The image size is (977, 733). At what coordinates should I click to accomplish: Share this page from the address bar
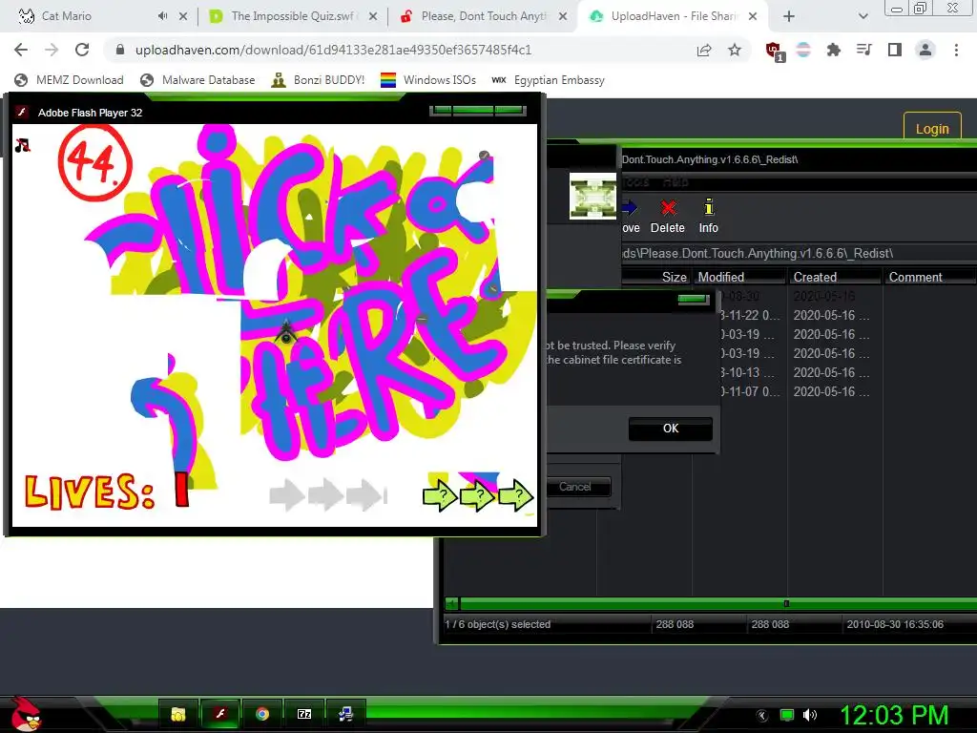704,50
